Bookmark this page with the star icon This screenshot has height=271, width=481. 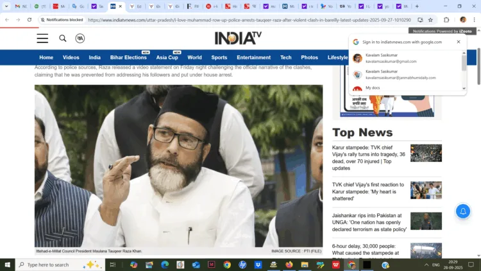click(430, 20)
